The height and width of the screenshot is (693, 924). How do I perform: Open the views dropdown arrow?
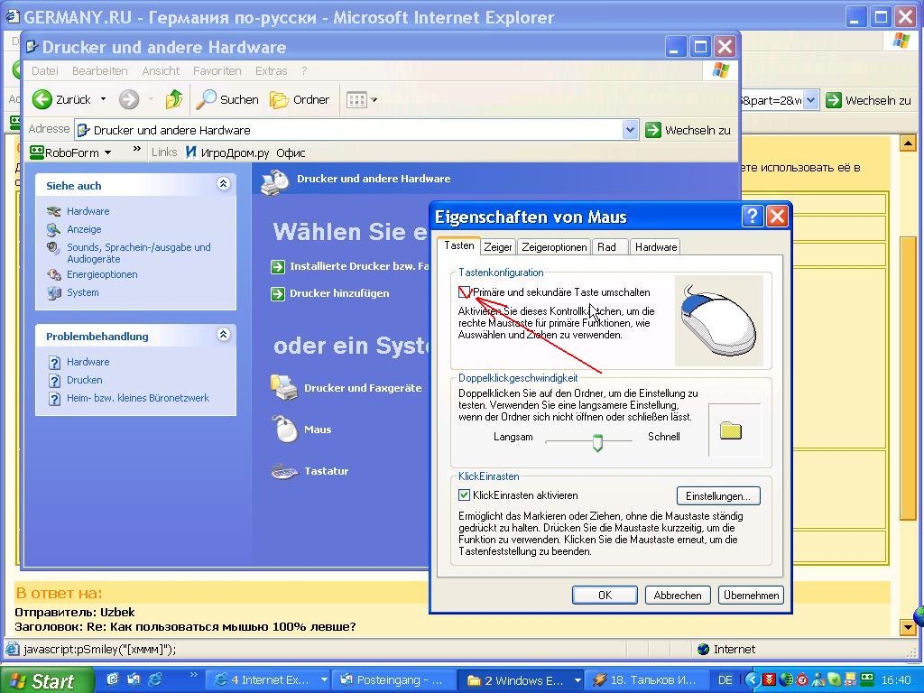pyautogui.click(x=374, y=99)
